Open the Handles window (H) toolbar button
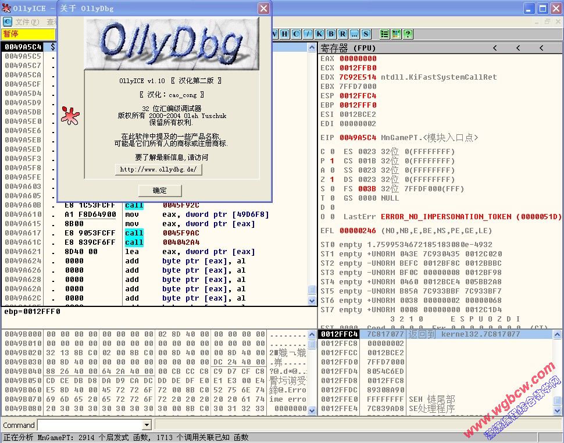 coord(284,34)
